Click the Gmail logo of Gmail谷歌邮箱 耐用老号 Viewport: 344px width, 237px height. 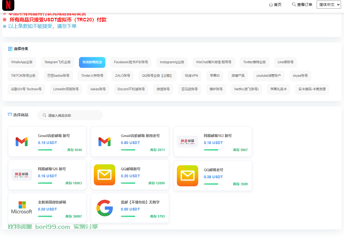click(104, 142)
